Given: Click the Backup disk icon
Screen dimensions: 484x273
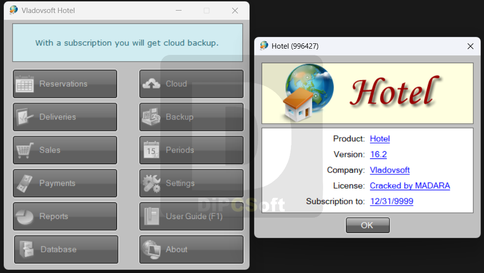Looking at the screenshot, I should (x=151, y=117).
